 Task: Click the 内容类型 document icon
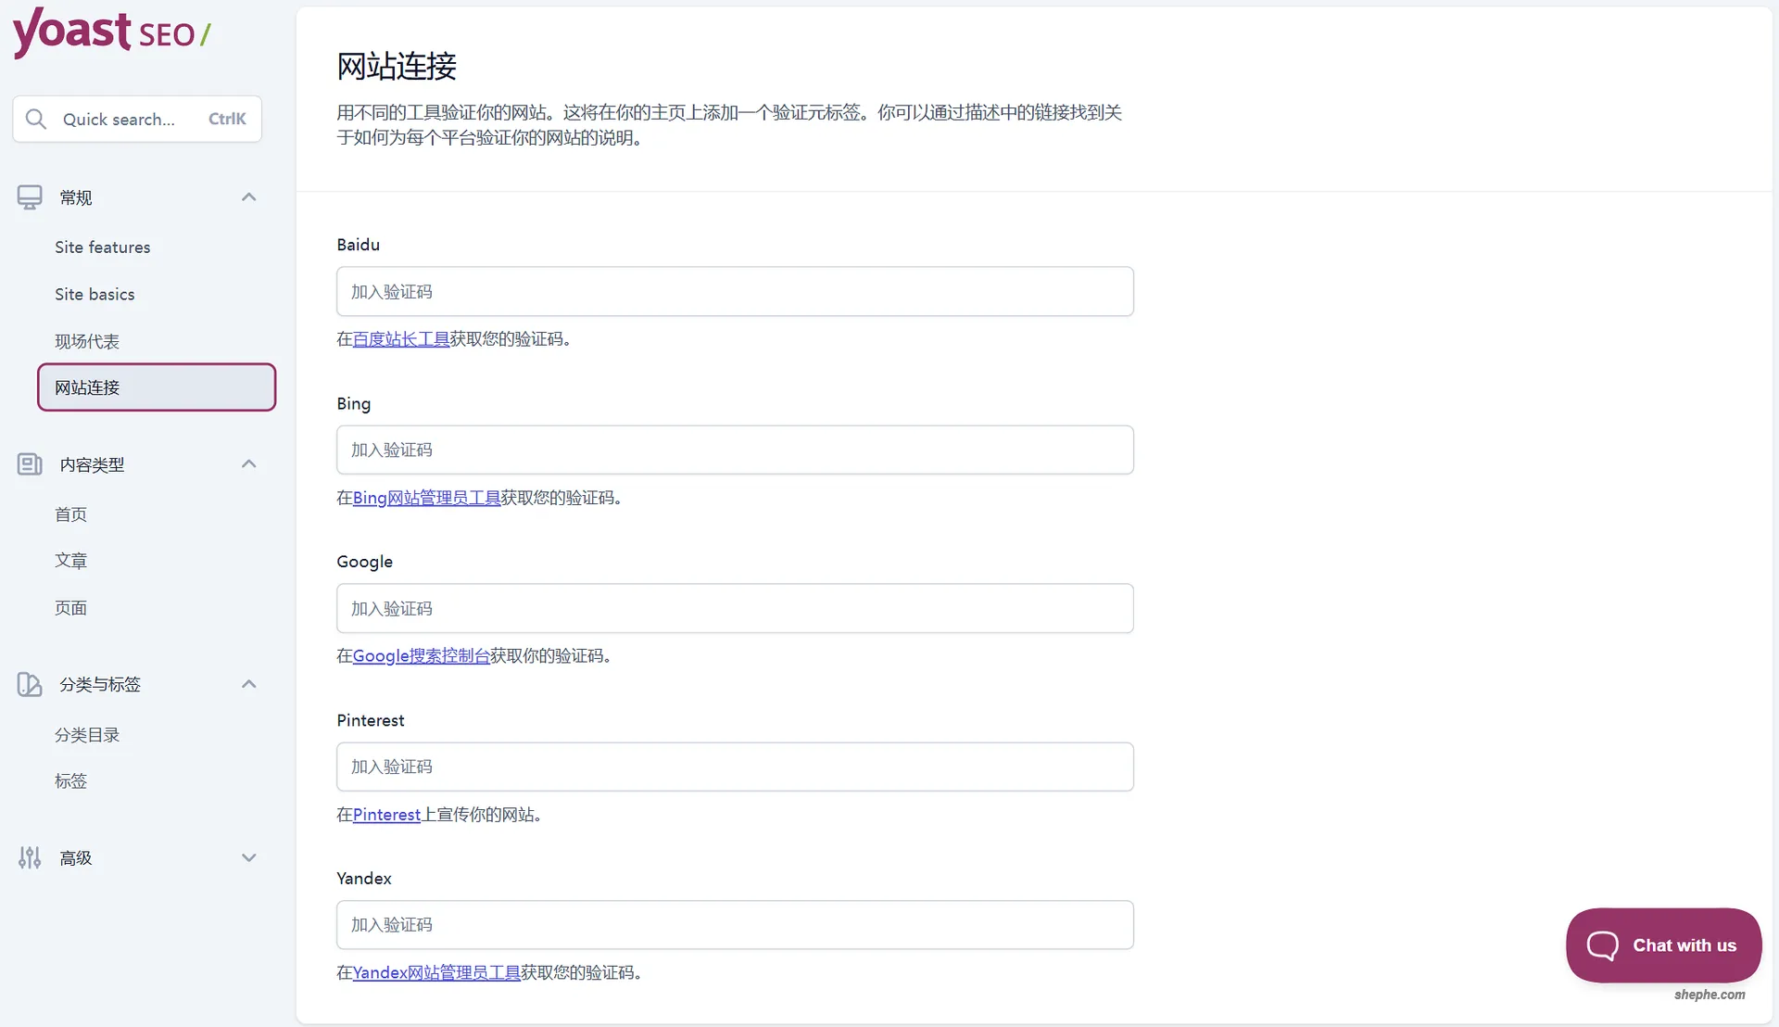tap(30, 463)
